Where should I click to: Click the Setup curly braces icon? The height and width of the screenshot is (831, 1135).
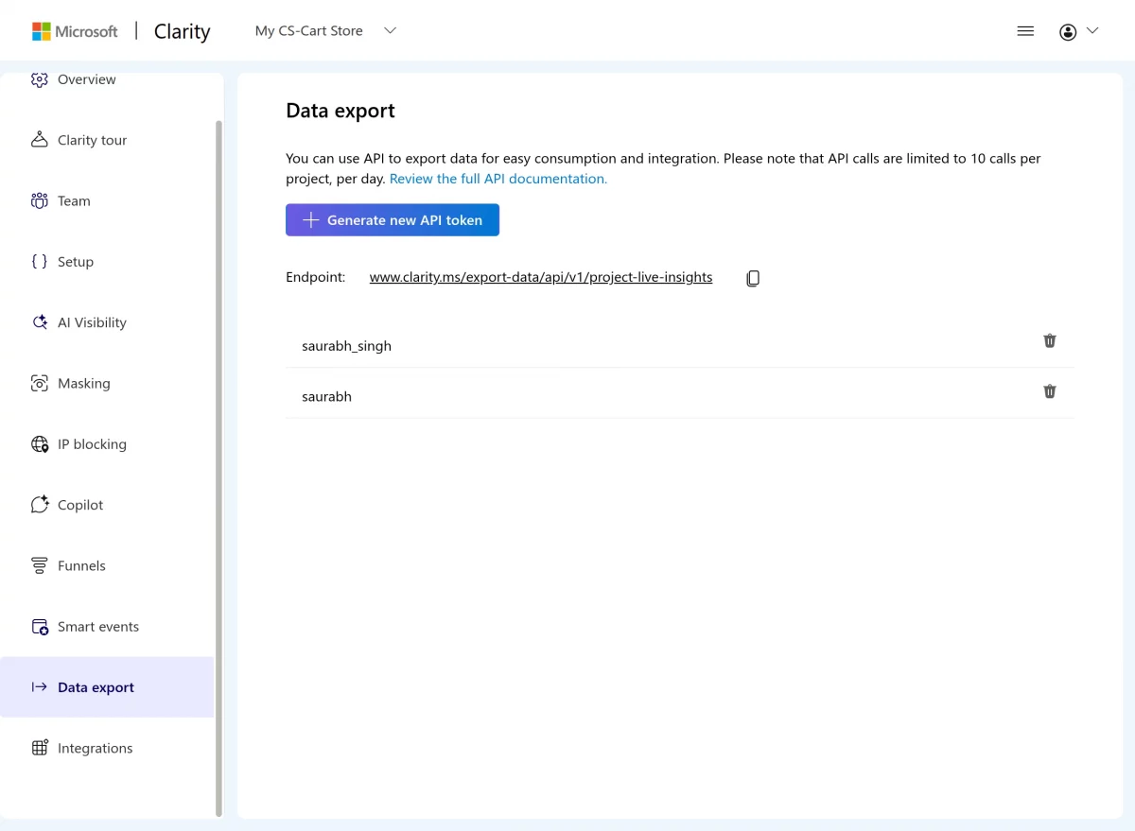coord(39,262)
